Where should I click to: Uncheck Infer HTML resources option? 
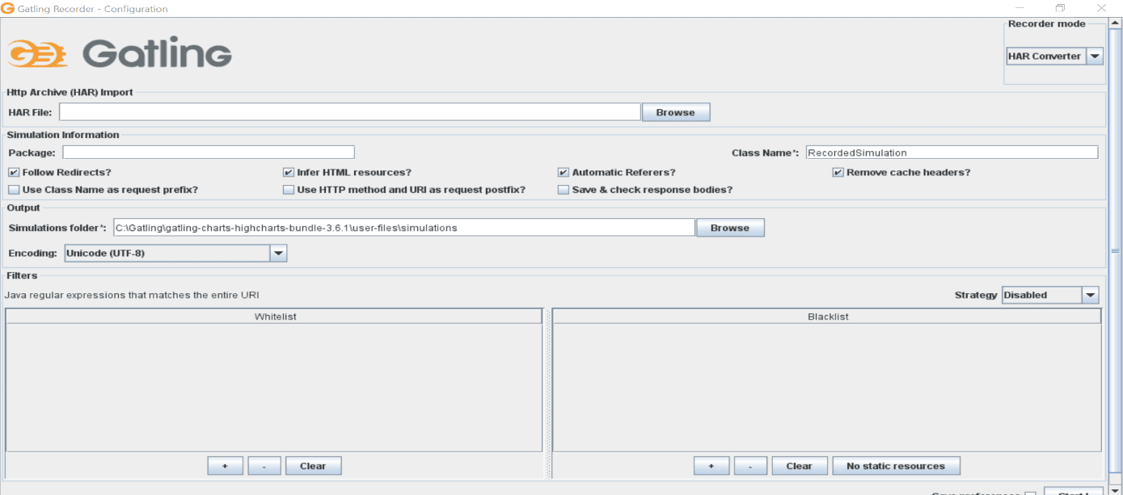289,172
